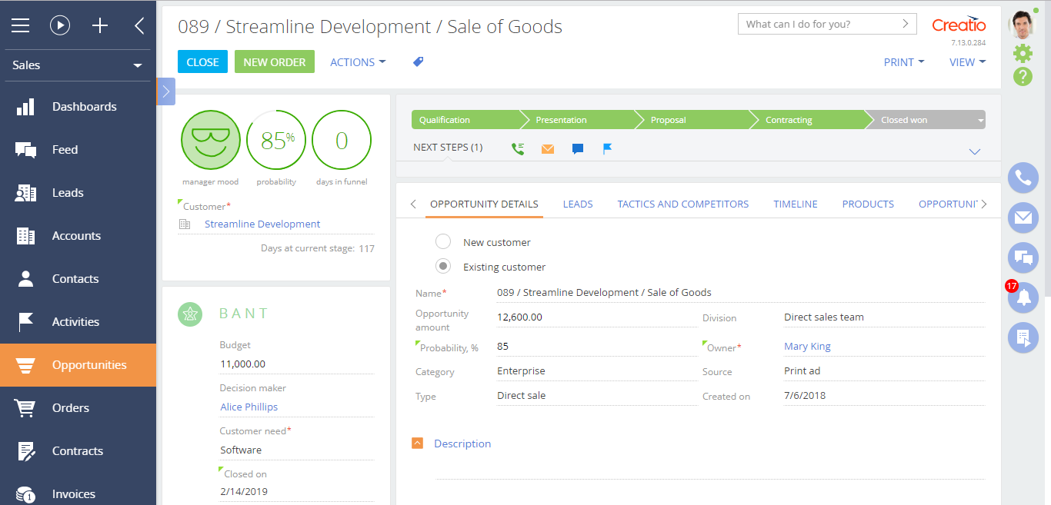This screenshot has width=1051, height=505.
Task: Open the Sales workplace dropdown
Action: tap(78, 65)
